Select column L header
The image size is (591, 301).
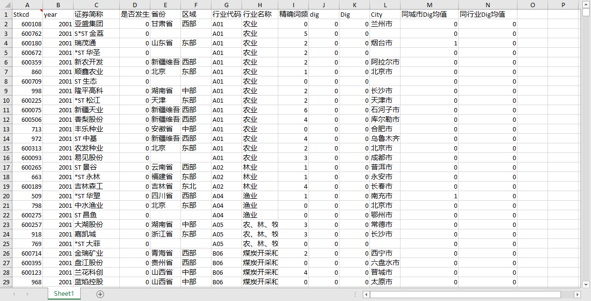point(385,5)
